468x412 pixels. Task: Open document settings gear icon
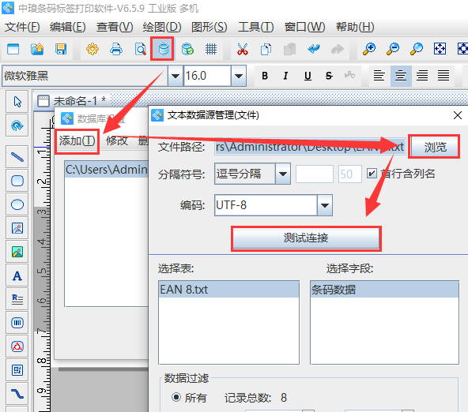(x=92, y=49)
